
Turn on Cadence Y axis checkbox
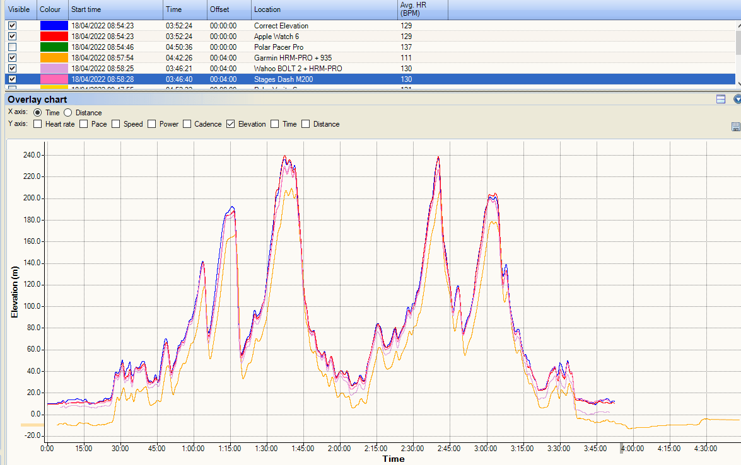187,124
